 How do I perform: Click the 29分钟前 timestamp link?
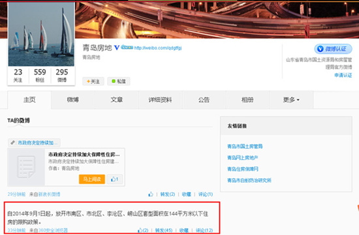[x=16, y=195]
